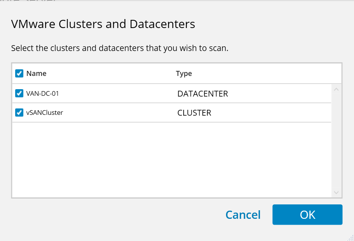Sort the list by Name column header

pos(36,74)
